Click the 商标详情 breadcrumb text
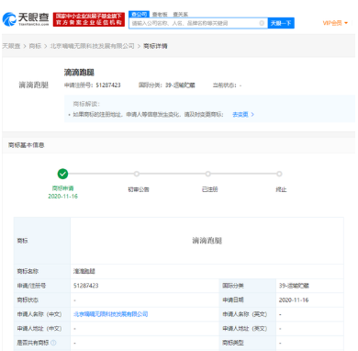This screenshot has width=358, height=351. 155,46
